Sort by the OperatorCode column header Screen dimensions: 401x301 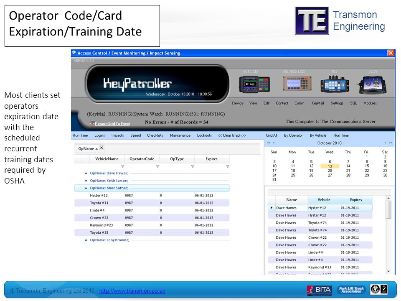pyautogui.click(x=142, y=159)
